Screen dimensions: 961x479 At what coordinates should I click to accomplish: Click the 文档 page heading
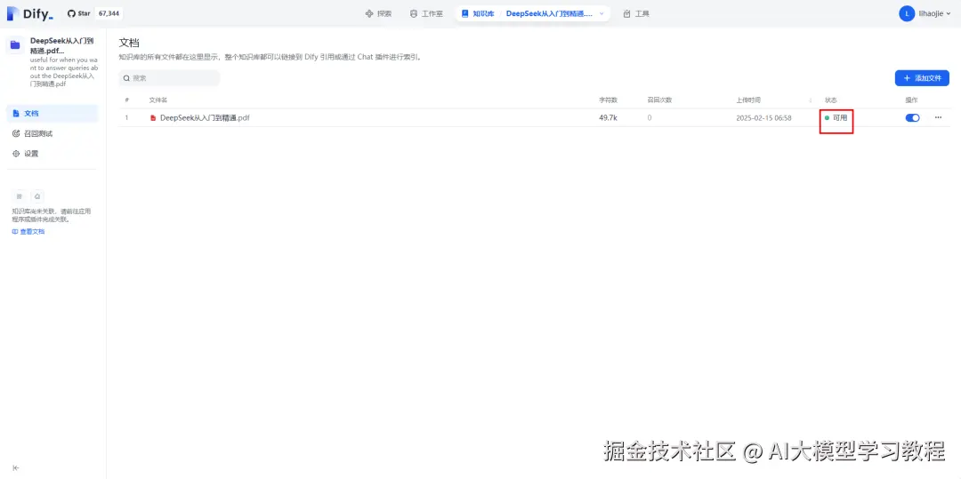pyautogui.click(x=129, y=43)
